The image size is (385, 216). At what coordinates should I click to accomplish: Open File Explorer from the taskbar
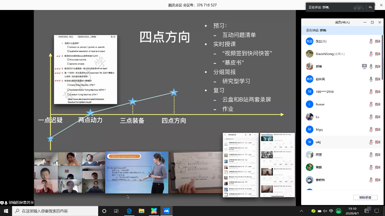pos(141,211)
